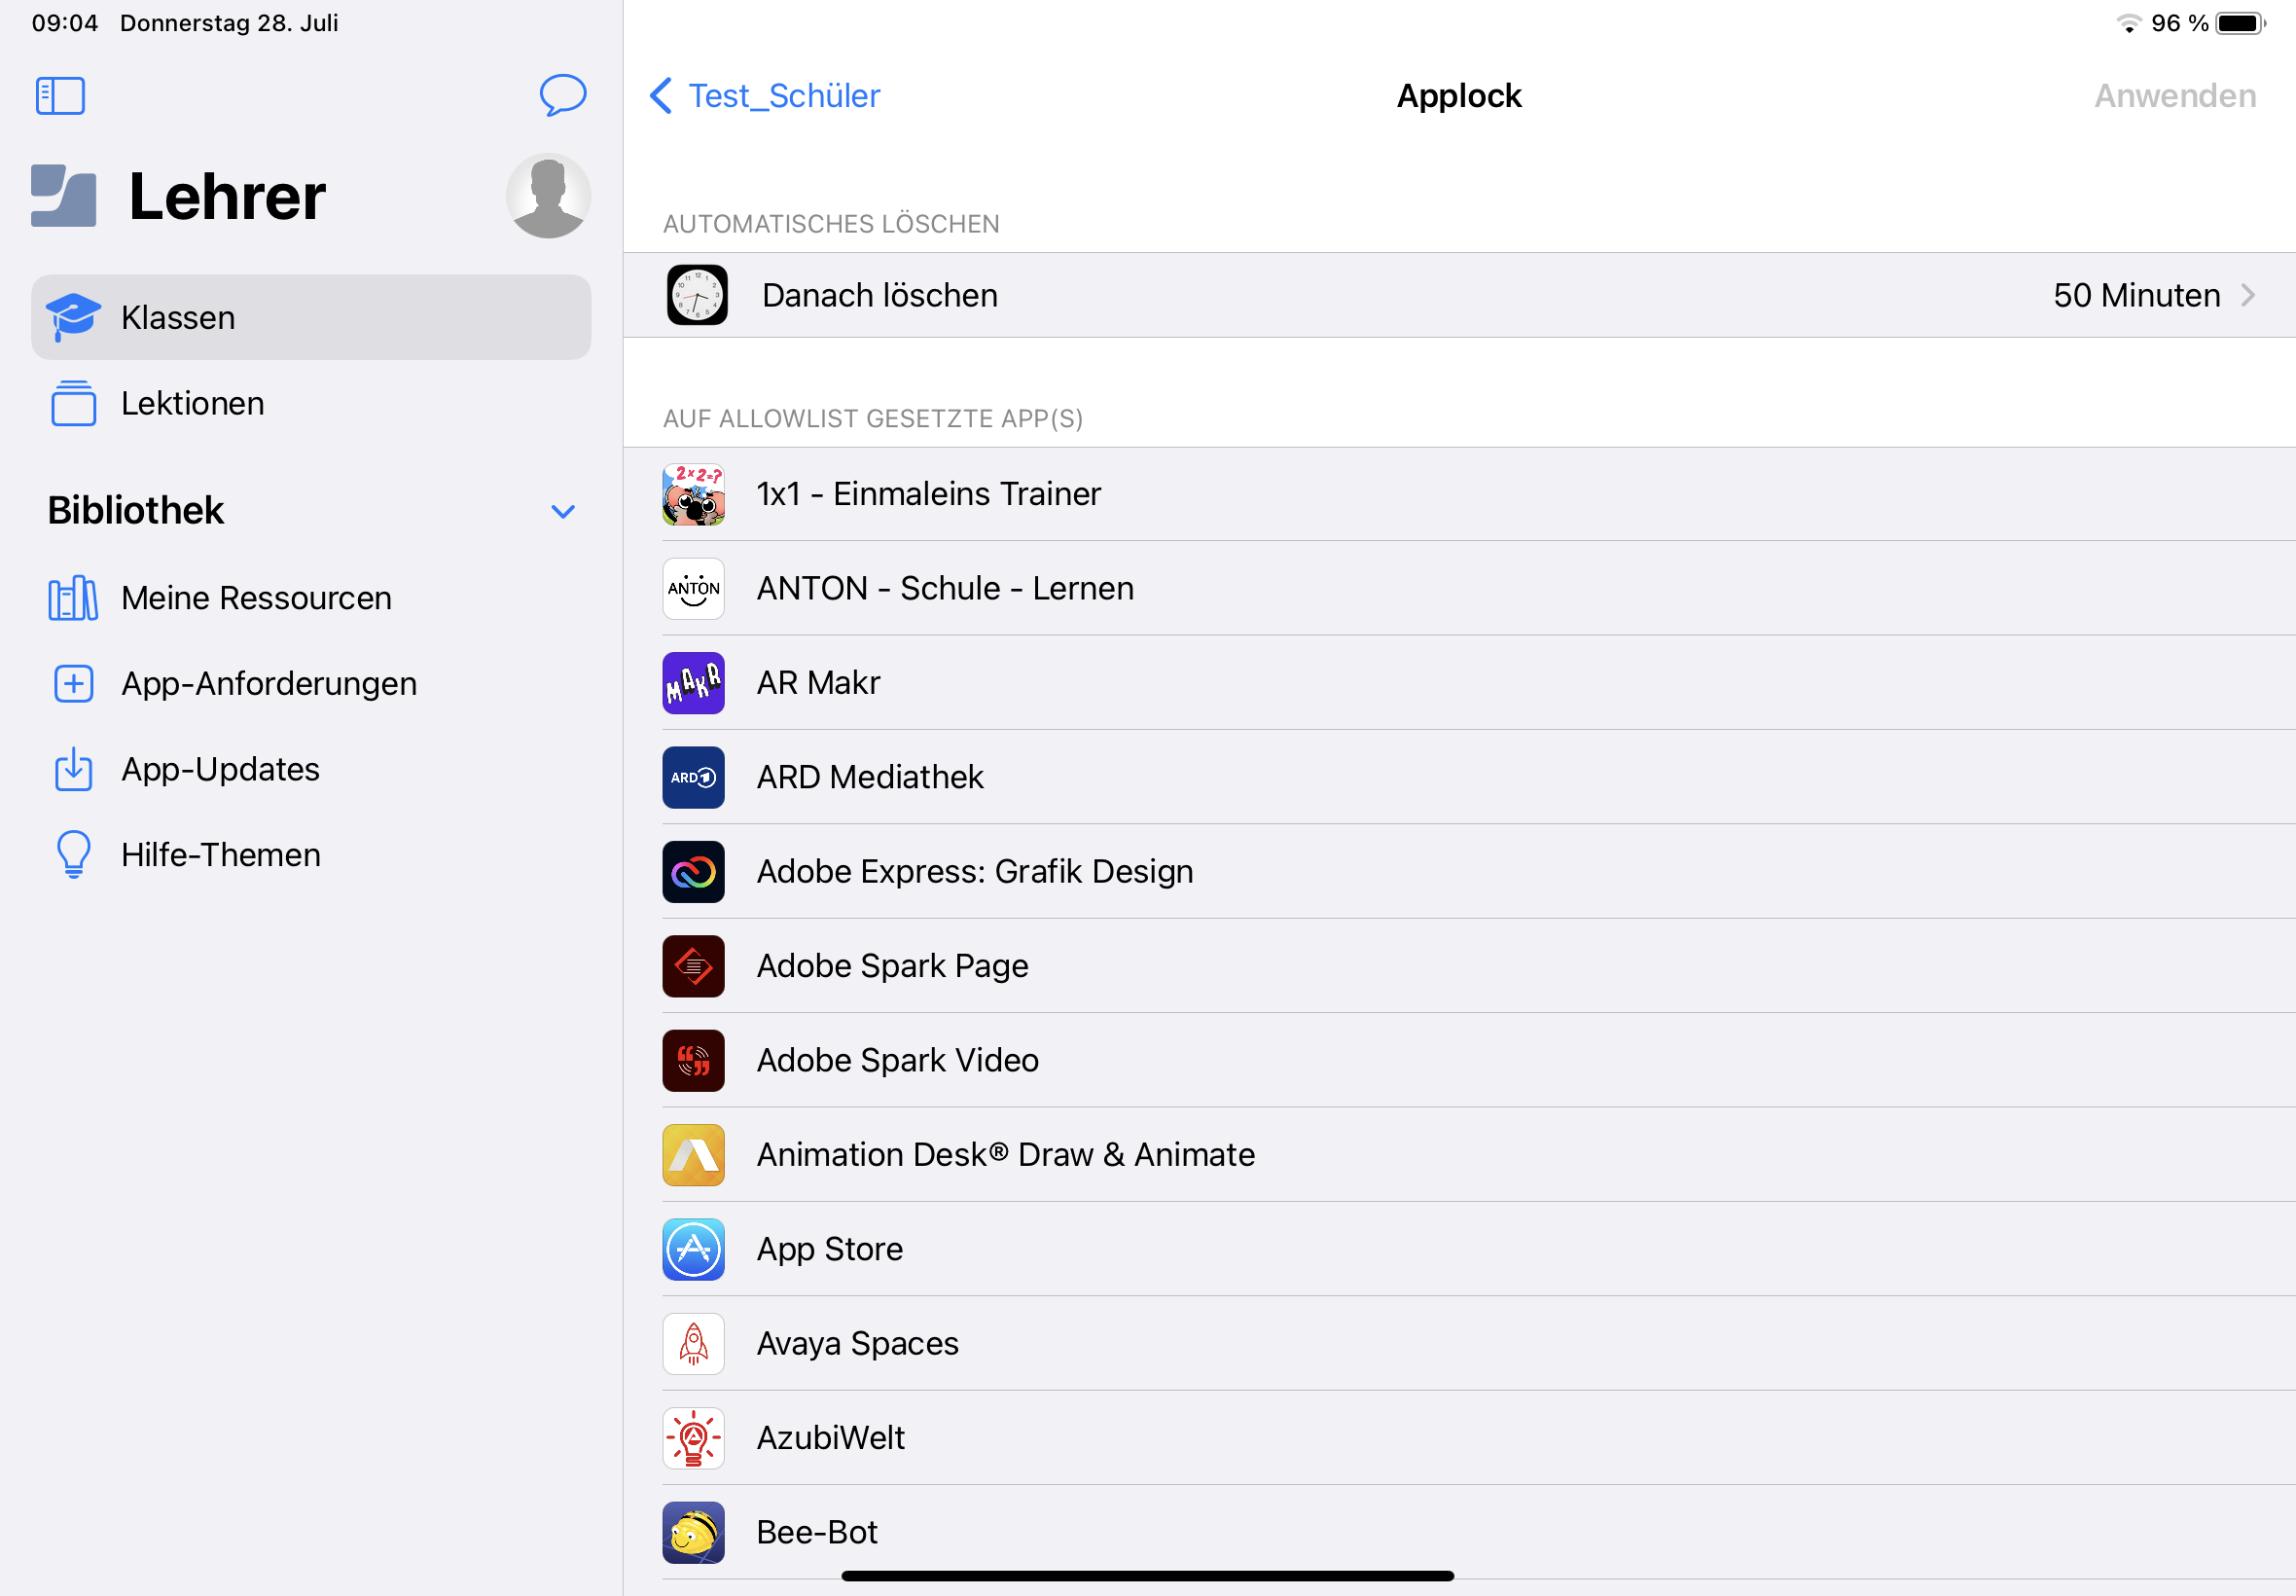Click the download App-Updates icon

[x=73, y=769]
